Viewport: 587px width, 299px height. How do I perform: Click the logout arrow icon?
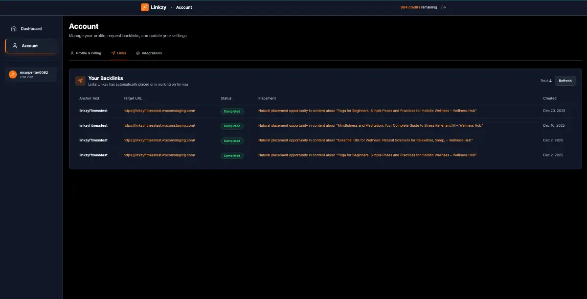[x=444, y=7]
